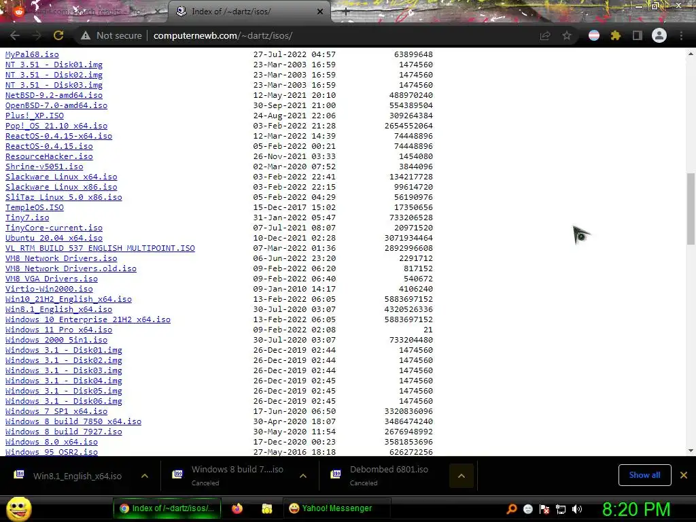Download TempleOS.ISO

pos(35,208)
